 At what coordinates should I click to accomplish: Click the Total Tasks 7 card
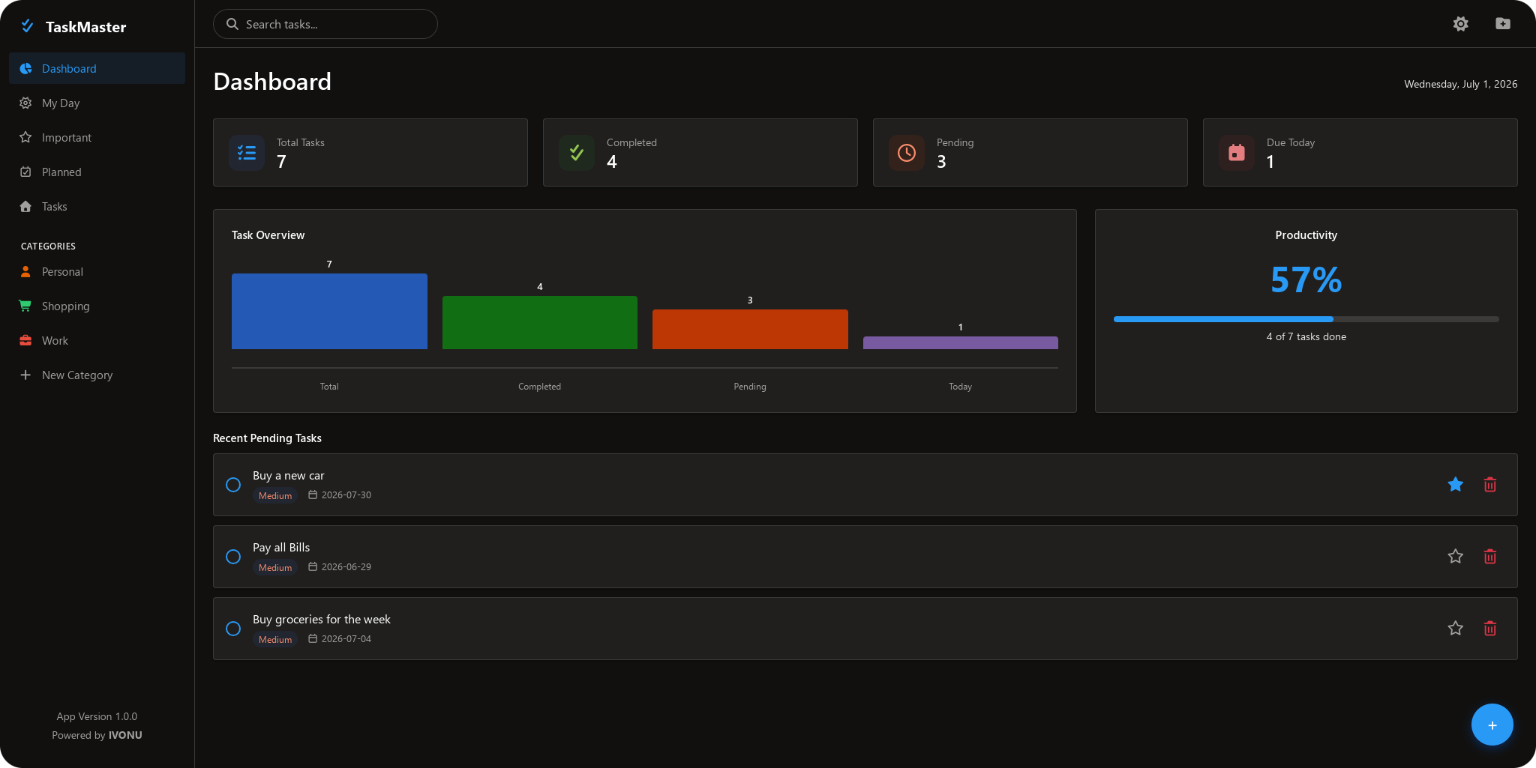pyautogui.click(x=370, y=152)
